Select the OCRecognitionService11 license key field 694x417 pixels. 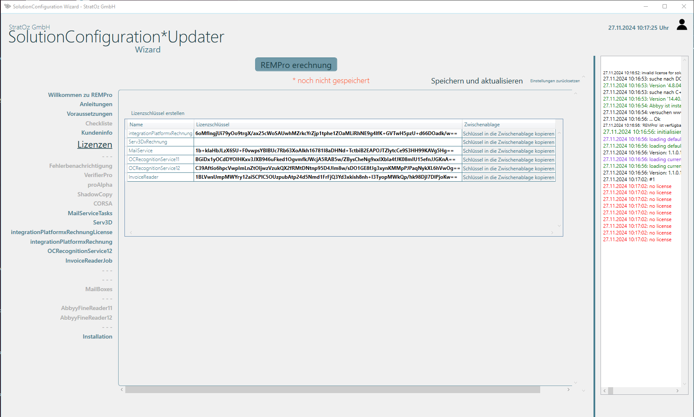coord(327,159)
